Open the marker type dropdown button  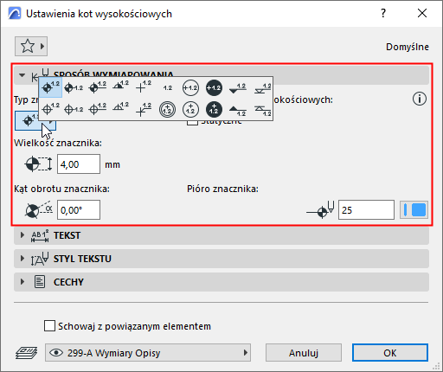click(35, 121)
